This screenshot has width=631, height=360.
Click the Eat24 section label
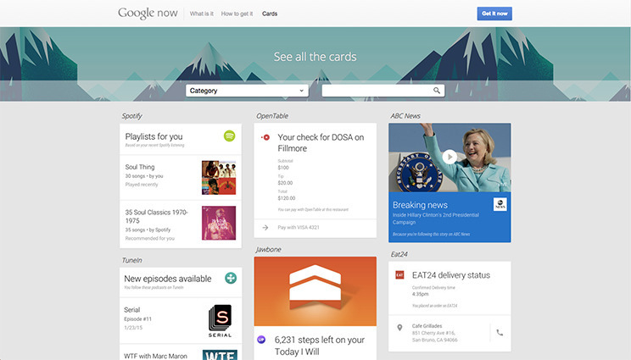click(399, 254)
